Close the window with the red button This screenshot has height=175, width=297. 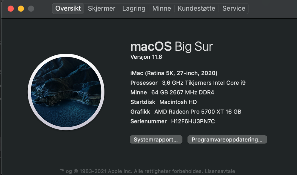click(11, 9)
